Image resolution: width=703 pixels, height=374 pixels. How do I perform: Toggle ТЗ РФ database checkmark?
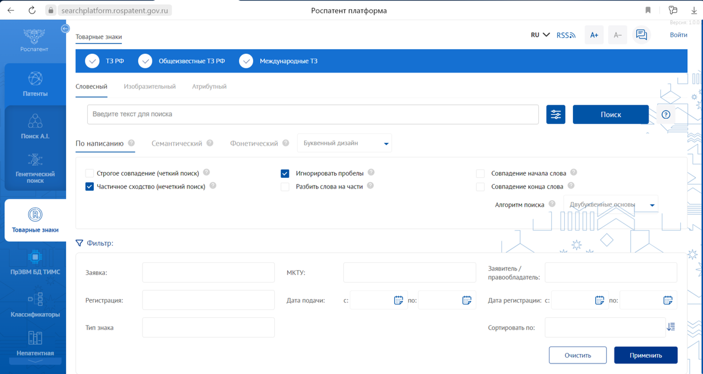pos(93,61)
